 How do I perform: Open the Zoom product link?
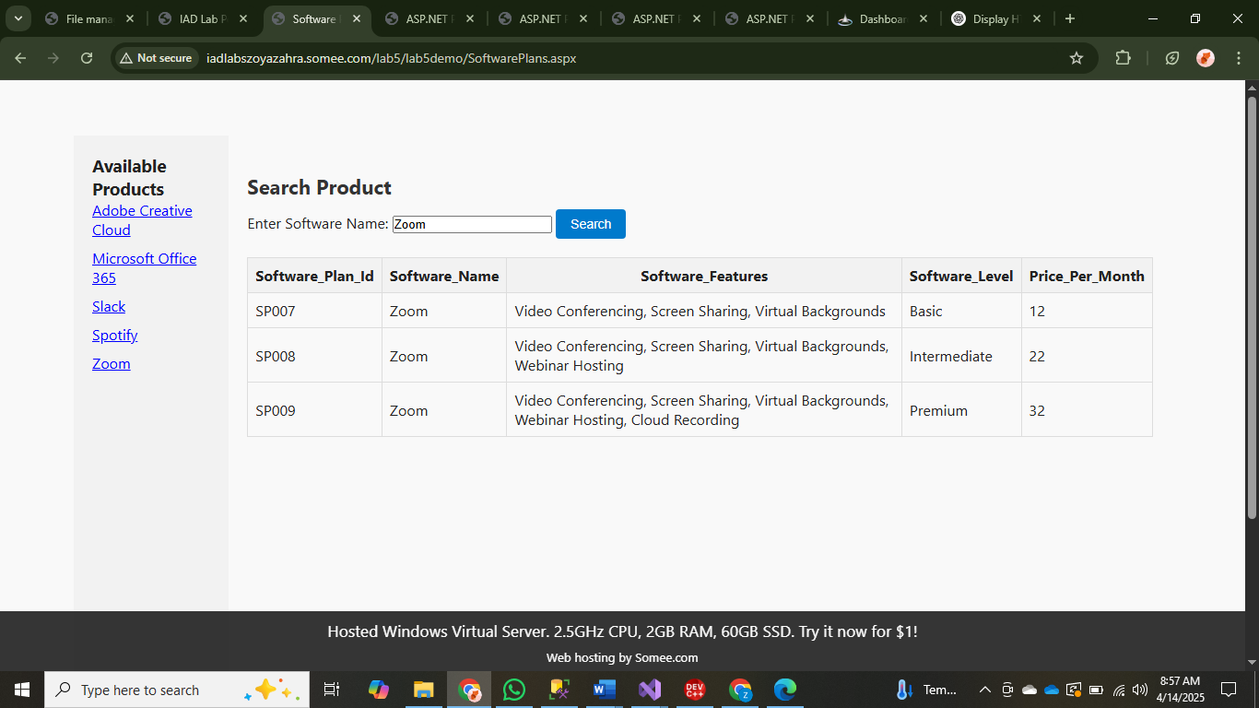pos(112,364)
